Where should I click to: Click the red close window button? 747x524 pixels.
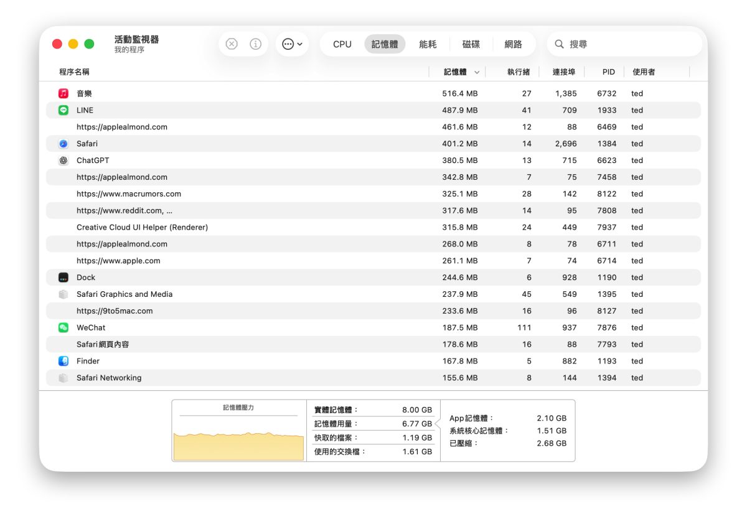(57, 44)
